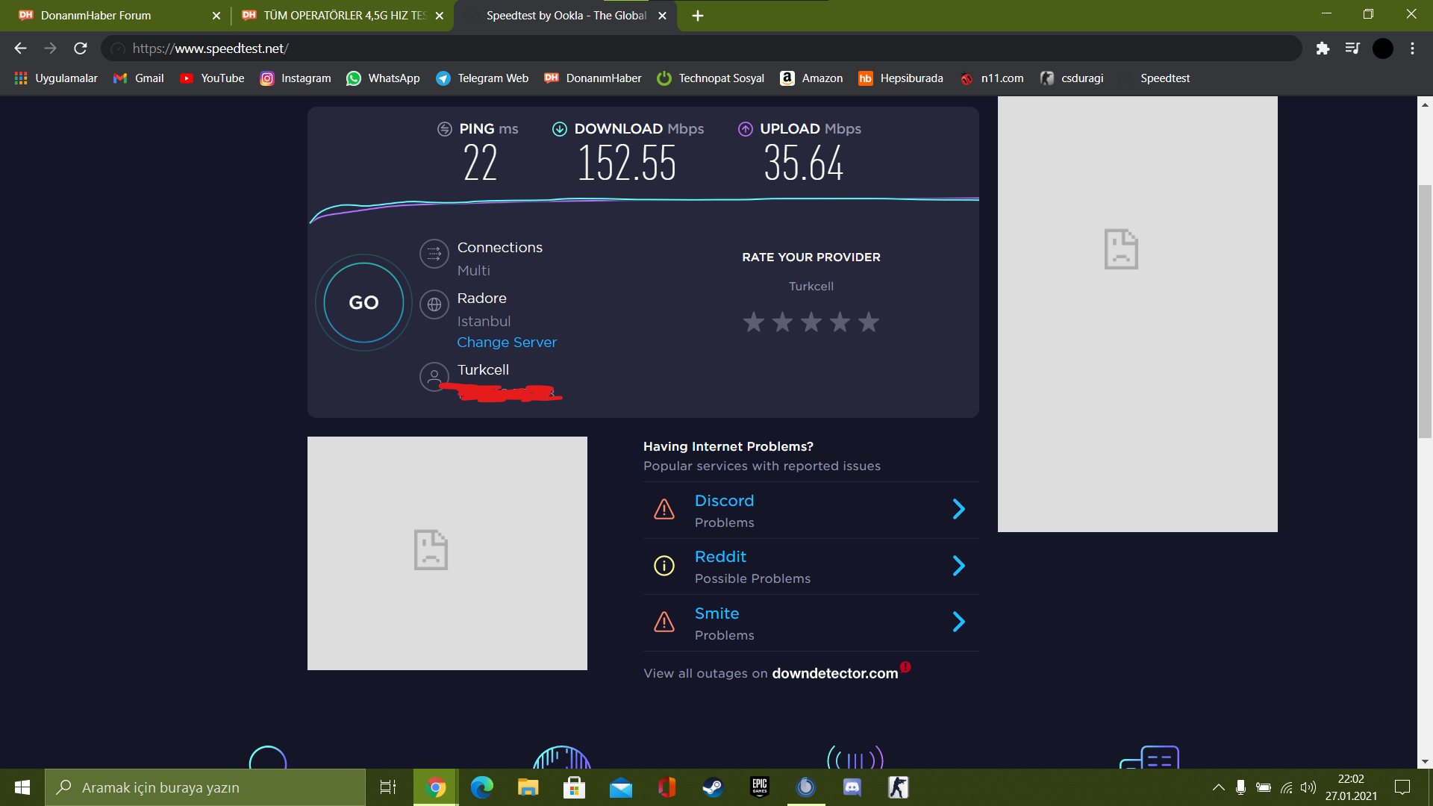This screenshot has height=806, width=1433.
Task: Reload the current page
Action: [x=81, y=49]
